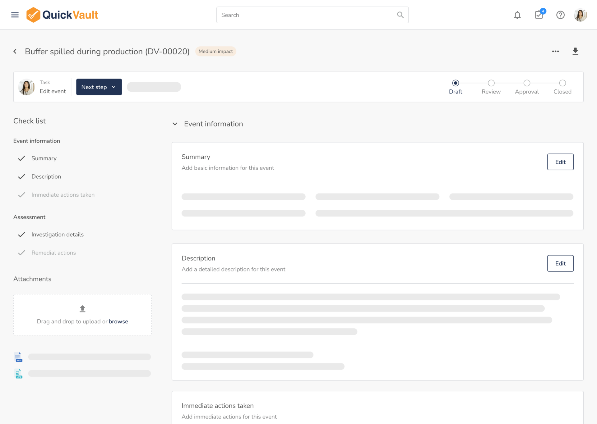Select the Review stage radio button
The width and height of the screenshot is (597, 424).
[491, 83]
